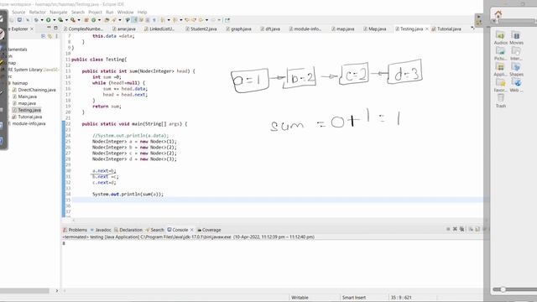This screenshot has width=537, height=302.
Task: Open the Movies folder in side panel
Action: pos(516,38)
